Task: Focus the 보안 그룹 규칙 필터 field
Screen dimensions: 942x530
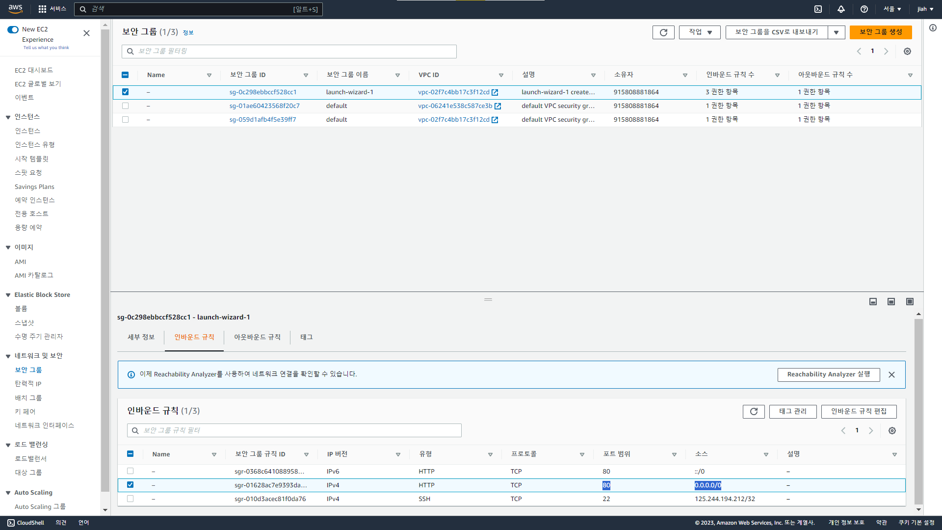Action: 294,431
